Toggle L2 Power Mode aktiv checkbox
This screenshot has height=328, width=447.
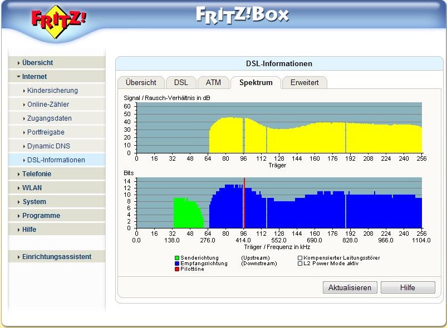click(300, 264)
